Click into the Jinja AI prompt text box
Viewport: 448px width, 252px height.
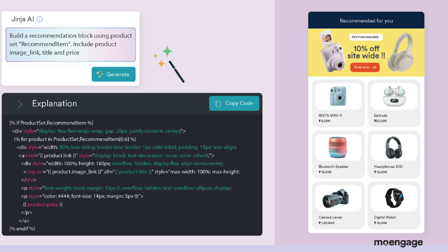71,45
